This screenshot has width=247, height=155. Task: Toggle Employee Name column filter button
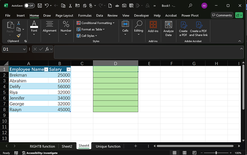click(x=46, y=69)
